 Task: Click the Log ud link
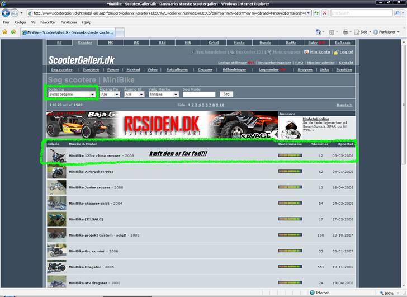point(346,52)
